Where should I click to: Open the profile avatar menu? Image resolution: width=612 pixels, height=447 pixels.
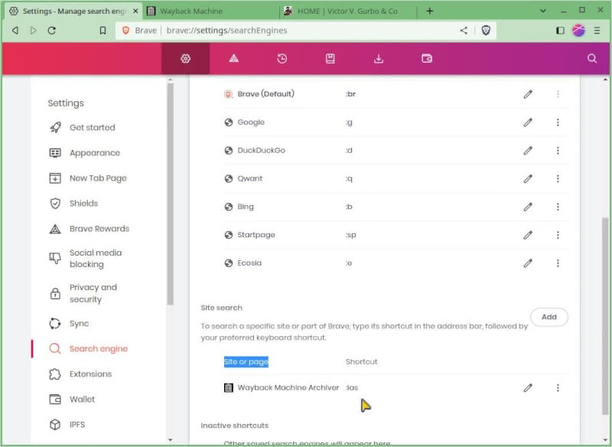pos(578,31)
